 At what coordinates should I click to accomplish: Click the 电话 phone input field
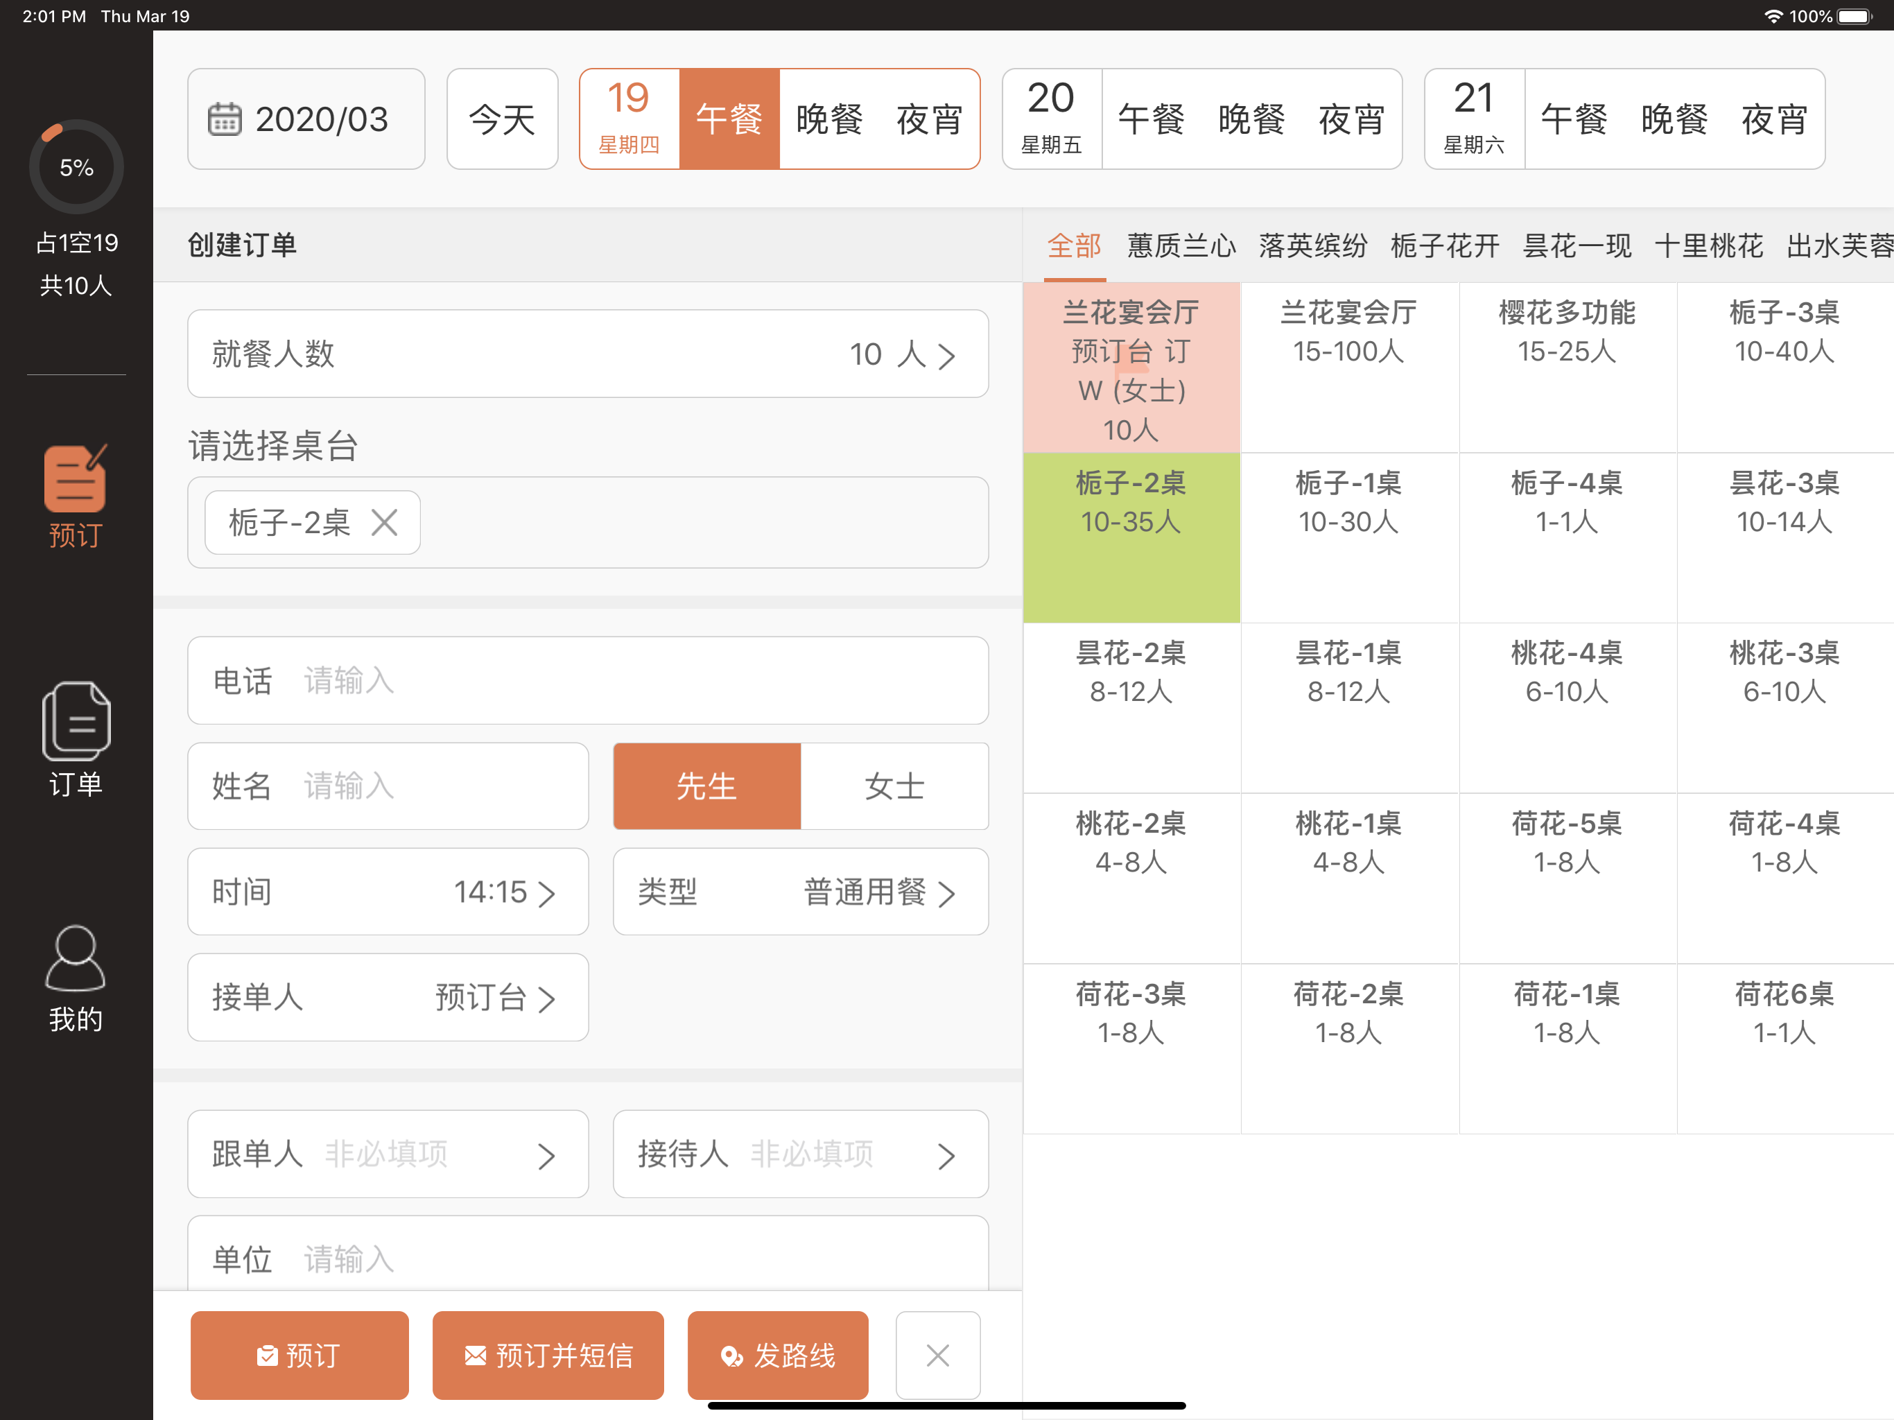click(587, 681)
